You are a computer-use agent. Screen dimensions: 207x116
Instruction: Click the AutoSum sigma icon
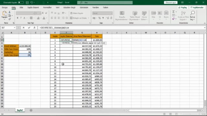coord(174,12)
